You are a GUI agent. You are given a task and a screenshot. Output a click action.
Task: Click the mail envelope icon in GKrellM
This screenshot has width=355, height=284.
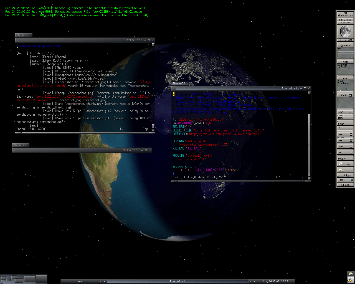(x=341, y=170)
